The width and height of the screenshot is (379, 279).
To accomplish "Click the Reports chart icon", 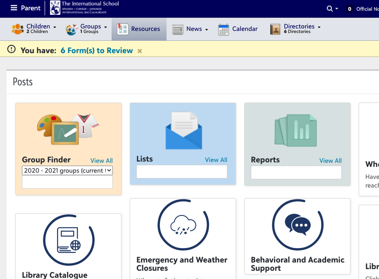I will [296, 130].
